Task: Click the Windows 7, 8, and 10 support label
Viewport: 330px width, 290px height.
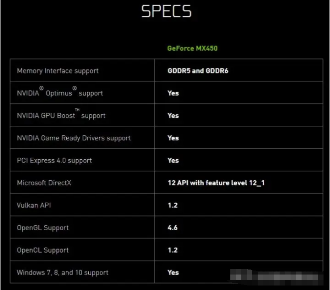Action: (62, 273)
